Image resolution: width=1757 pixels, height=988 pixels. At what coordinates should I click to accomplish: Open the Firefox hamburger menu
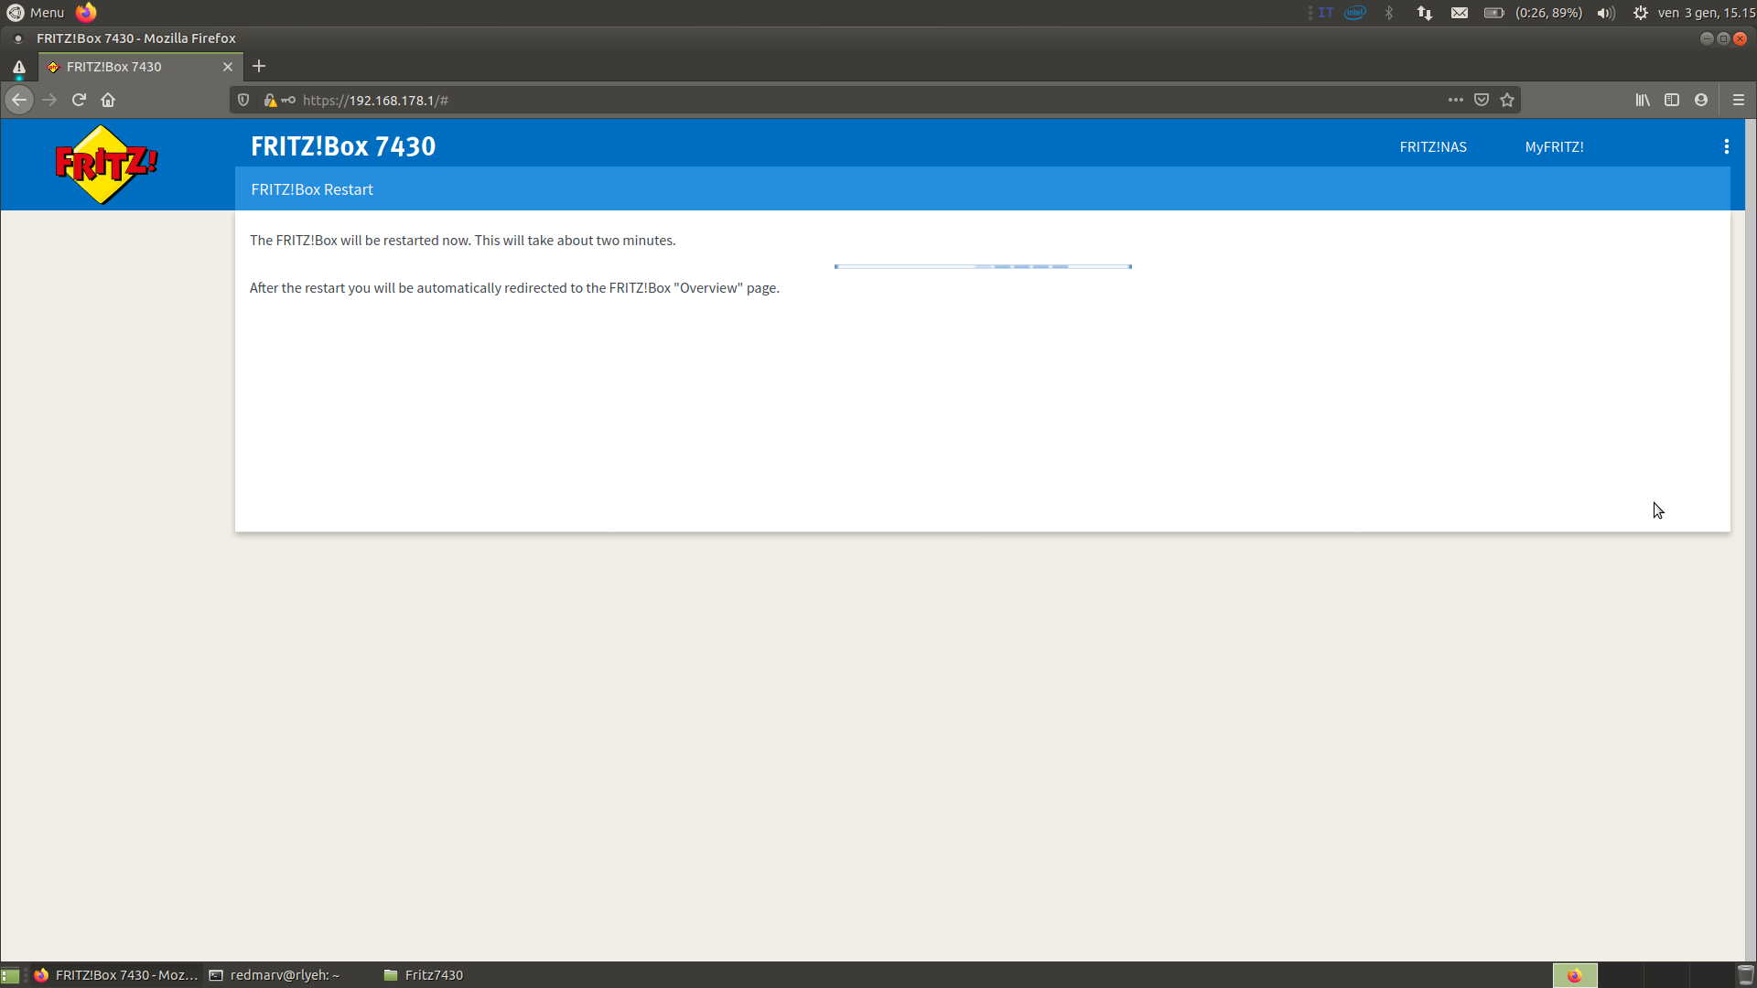[1739, 100]
